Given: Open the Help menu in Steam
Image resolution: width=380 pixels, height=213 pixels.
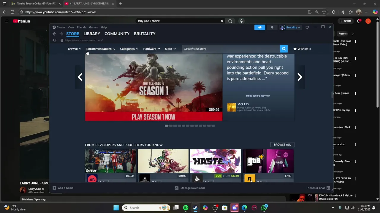Looking at the screenshot, I should click(104, 27).
